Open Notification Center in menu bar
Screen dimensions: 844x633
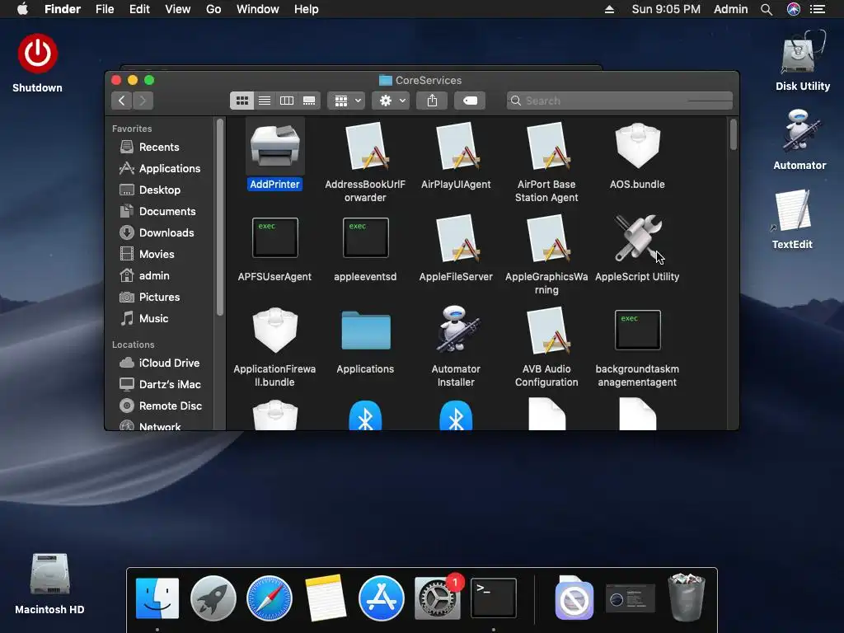coord(818,9)
